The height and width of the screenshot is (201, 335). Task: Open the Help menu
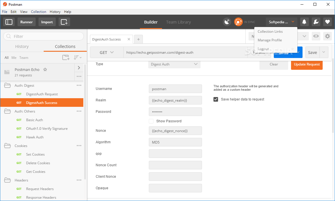click(x=68, y=12)
